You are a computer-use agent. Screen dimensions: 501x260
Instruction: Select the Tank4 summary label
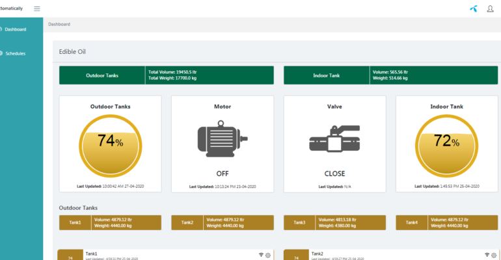[x=411, y=222]
